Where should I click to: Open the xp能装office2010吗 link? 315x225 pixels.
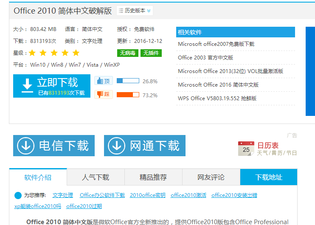[x=37, y=206]
